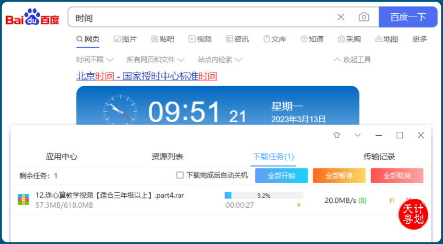Image resolution: width=443 pixels, height=244 pixels.
Task: Expand the 站点内检索 dropdown
Action: pyautogui.click(x=220, y=59)
